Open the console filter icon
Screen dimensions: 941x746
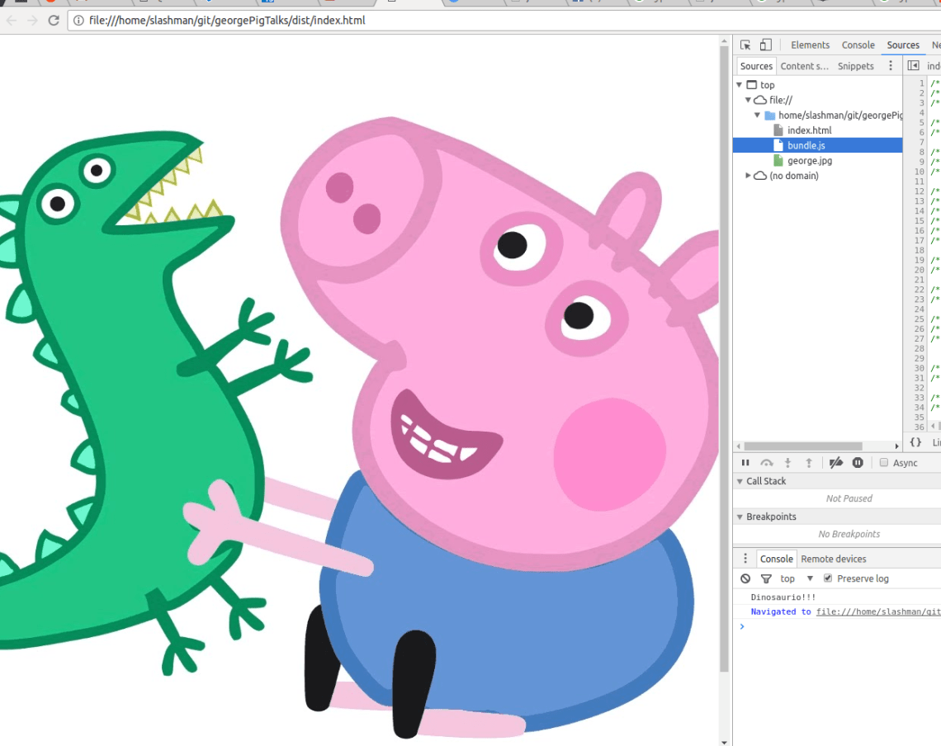pyautogui.click(x=766, y=578)
